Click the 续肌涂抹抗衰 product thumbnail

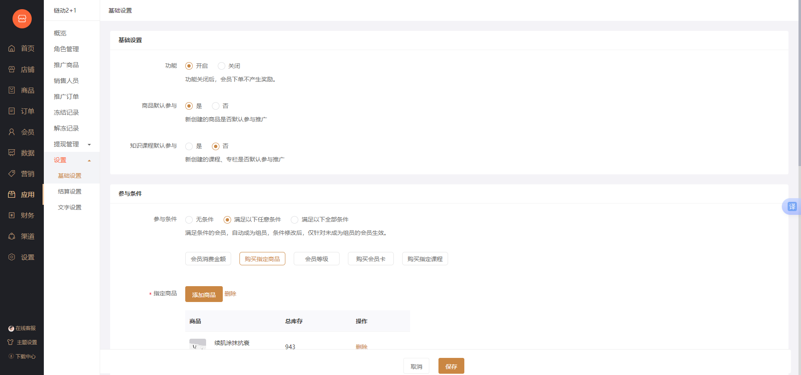click(198, 344)
